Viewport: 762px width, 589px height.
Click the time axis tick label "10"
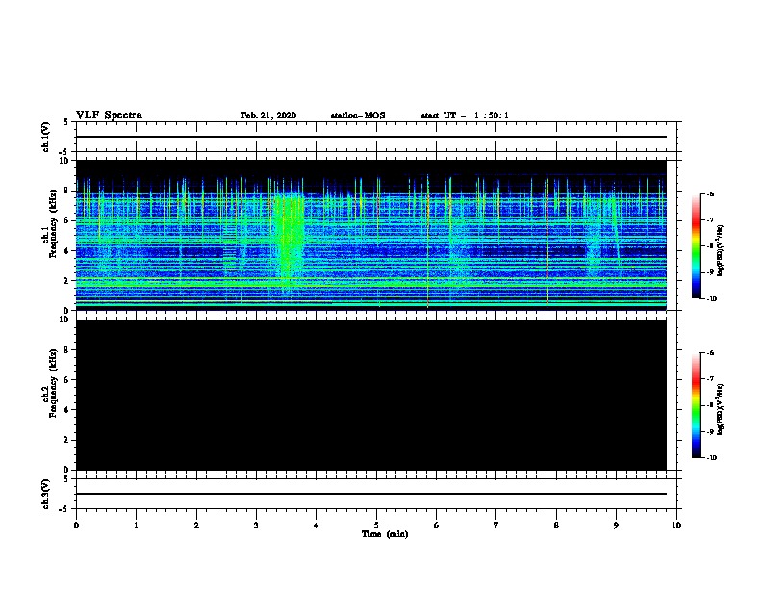point(676,525)
